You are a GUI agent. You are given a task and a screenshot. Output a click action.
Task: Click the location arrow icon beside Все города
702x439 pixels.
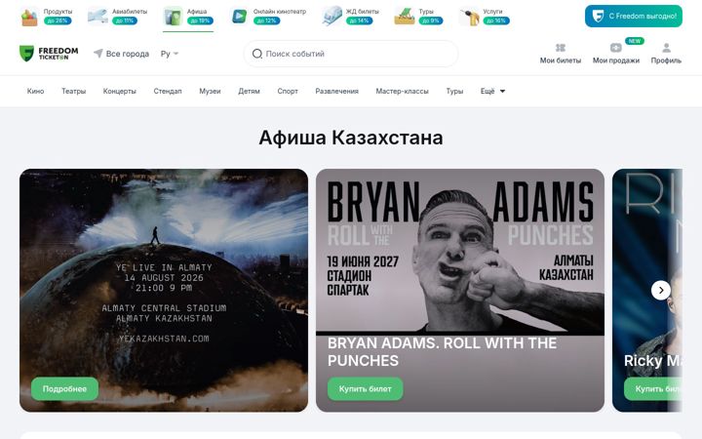tap(98, 54)
